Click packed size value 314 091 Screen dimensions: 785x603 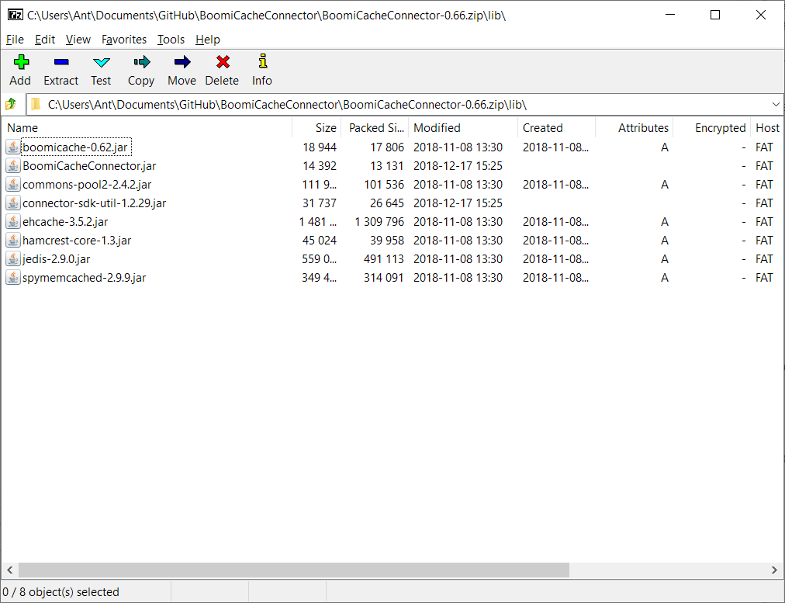pos(383,278)
